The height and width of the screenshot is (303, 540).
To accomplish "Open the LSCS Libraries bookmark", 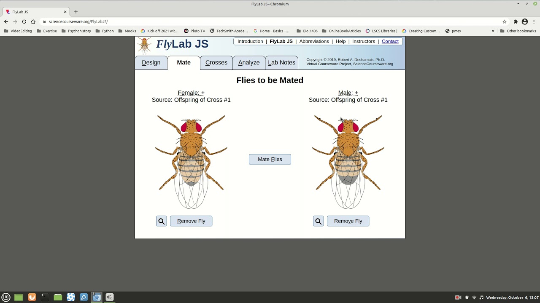I will point(381,31).
